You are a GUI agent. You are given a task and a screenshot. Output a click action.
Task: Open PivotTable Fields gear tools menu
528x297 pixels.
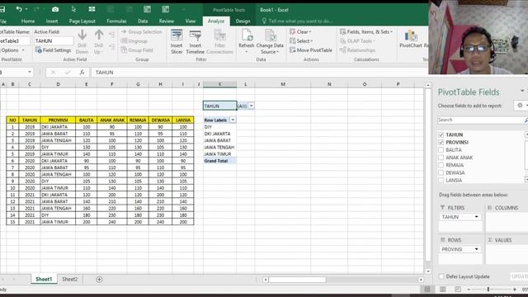point(521,106)
